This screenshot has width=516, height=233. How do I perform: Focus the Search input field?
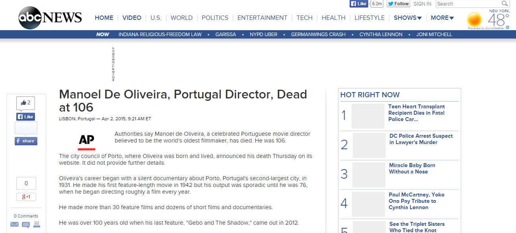pos(468,4)
